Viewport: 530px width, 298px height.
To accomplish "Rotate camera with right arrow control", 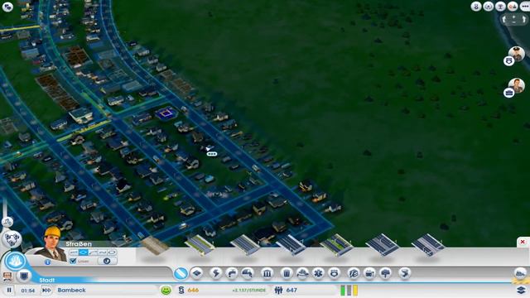I will pyautogui.click(x=523, y=19).
